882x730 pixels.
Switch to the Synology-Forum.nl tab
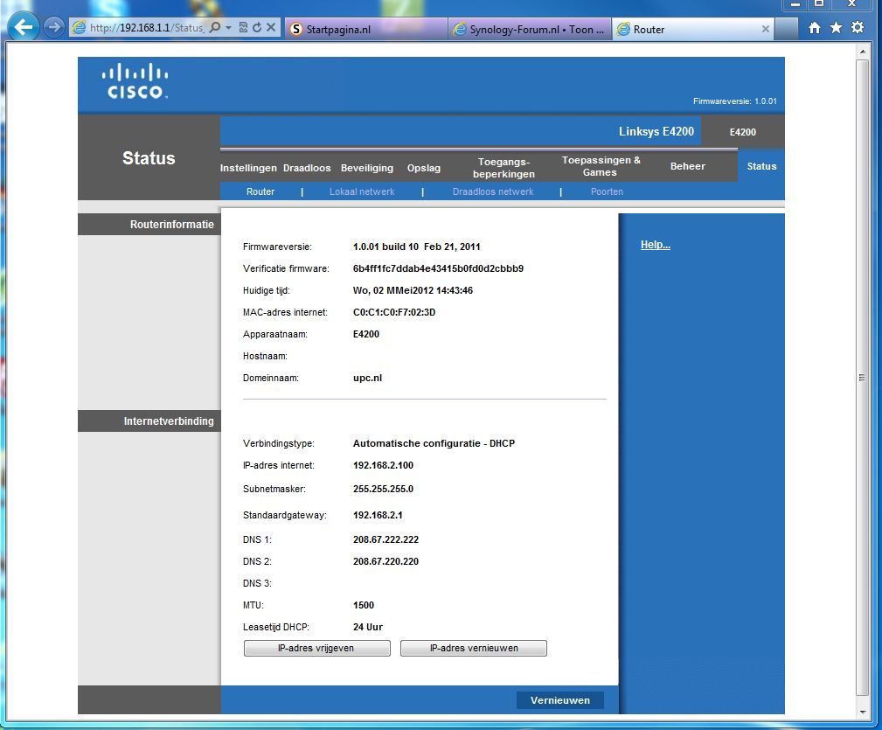[530, 29]
